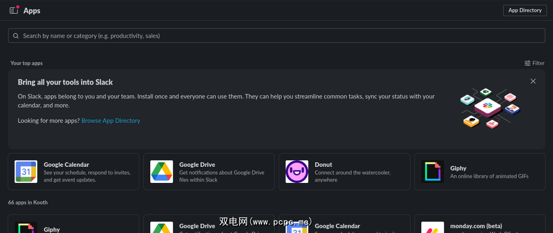Open Giphy icon in top apps
The image size is (553, 233).
432,171
